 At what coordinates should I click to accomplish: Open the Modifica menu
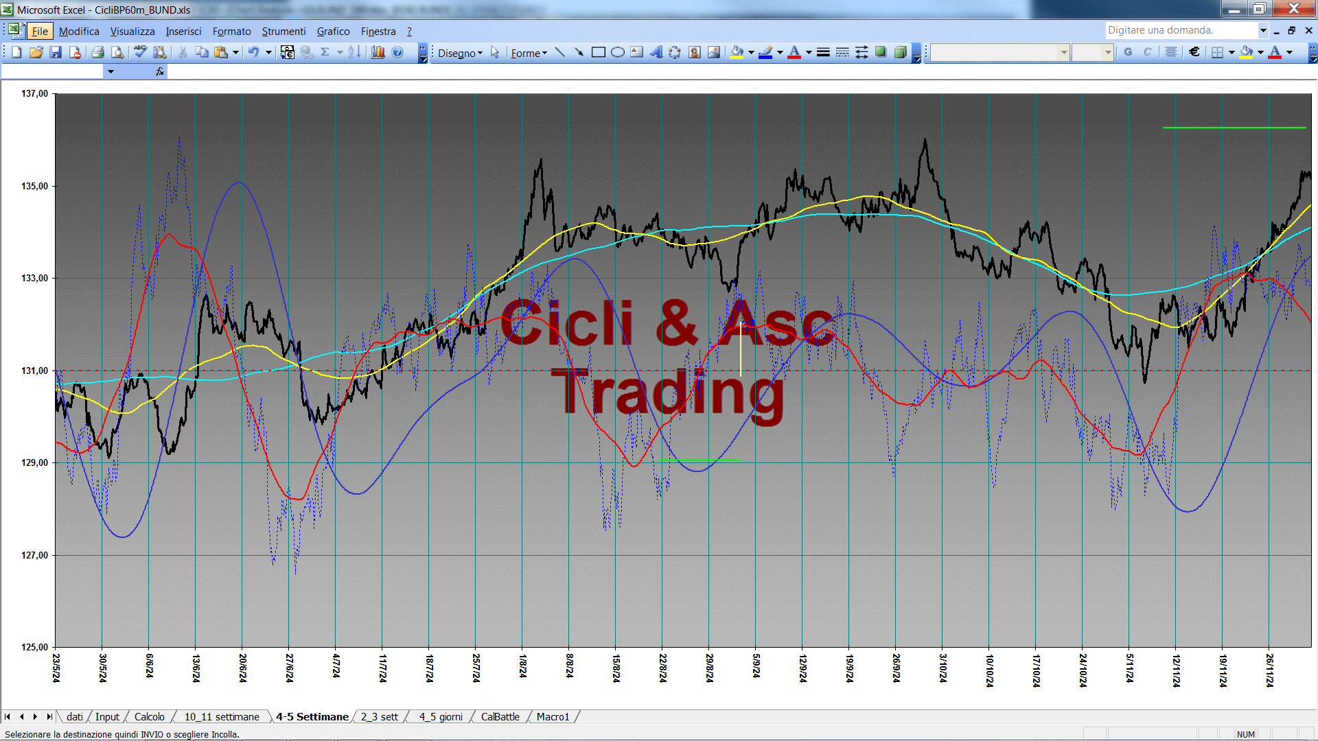click(79, 31)
